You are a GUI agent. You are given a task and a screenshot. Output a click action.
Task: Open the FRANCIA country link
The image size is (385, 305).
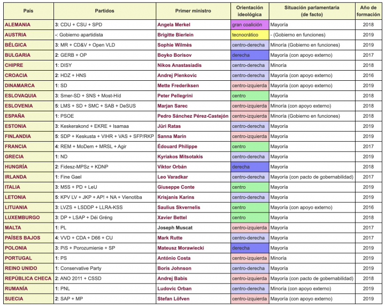(x=16, y=146)
